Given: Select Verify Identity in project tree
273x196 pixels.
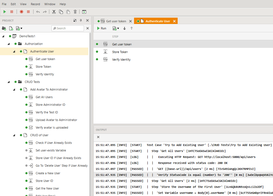Looking at the screenshot, I should [x=45, y=74].
